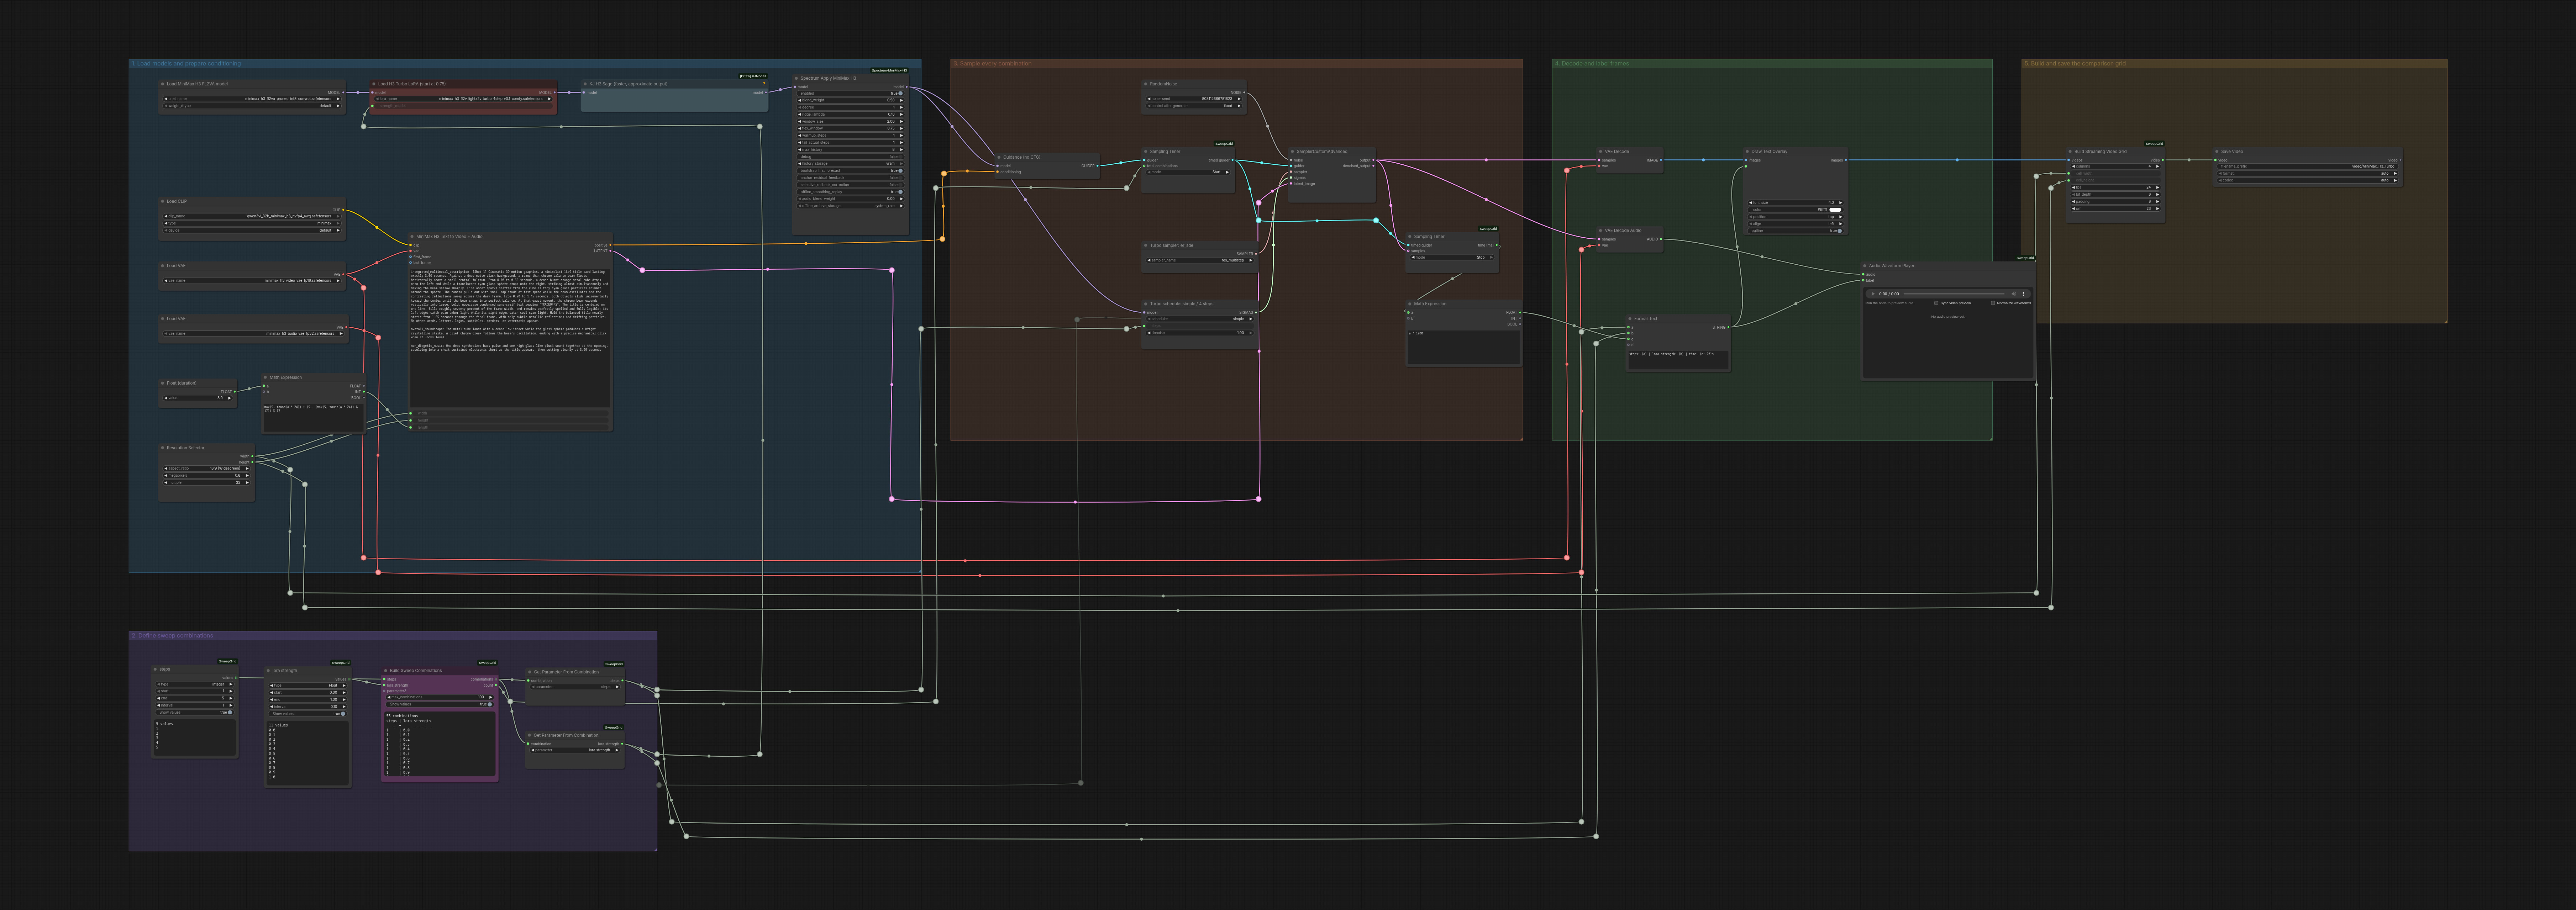
Task: Collapse the Build Sweep Combinations node
Action: (x=386, y=671)
